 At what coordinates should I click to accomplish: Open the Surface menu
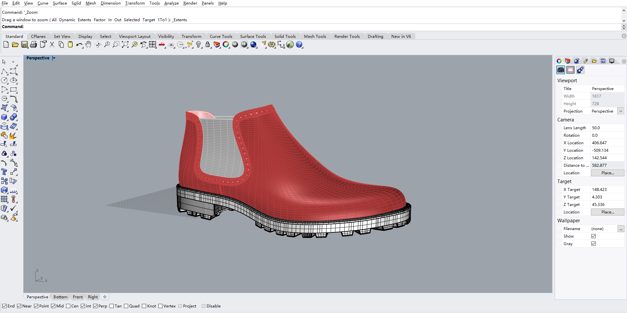[x=60, y=3]
